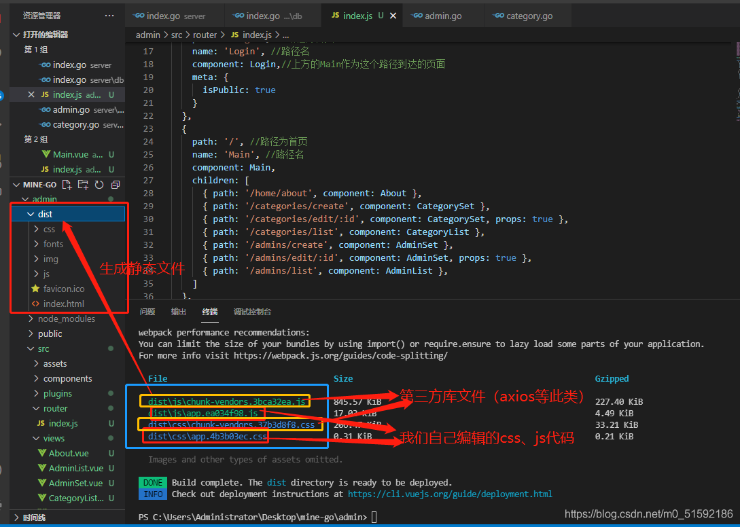Click the Vue icon beside Main.vue
Screen dimensions: 740x527
tap(46, 154)
